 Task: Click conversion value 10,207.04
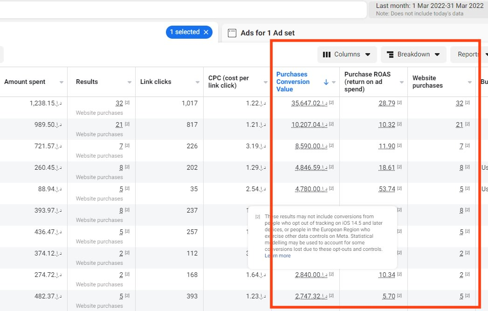(x=309, y=125)
